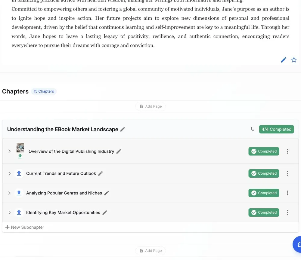Reorder chapters using the up-down arrows icon
Image resolution: width=301 pixels, height=260 pixels.
tap(252, 129)
